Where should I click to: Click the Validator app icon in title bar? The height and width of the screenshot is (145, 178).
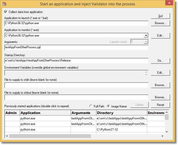click(x=5, y=4)
